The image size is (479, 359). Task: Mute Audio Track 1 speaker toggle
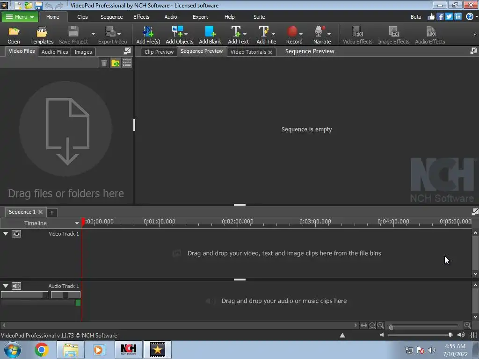point(16,286)
